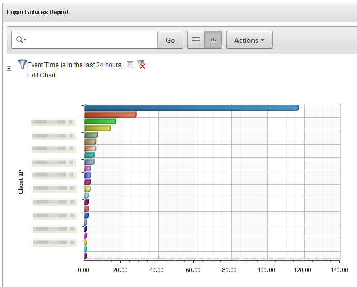Edit the Event Time last 24 hours filter
This screenshot has width=357, height=287.
74,65
